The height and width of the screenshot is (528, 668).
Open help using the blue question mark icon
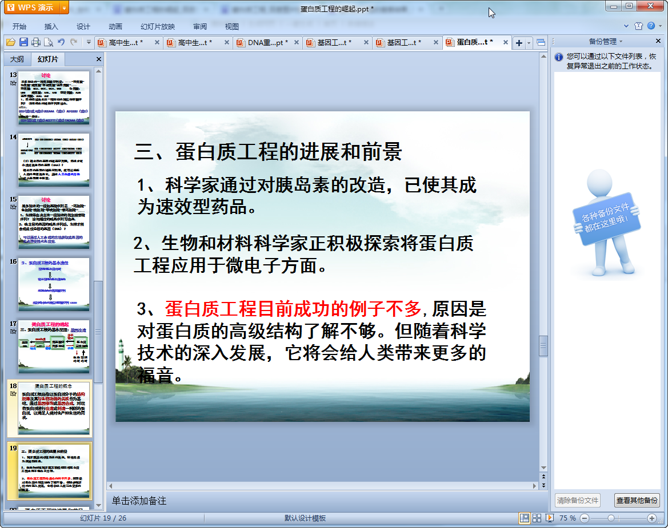(x=651, y=26)
